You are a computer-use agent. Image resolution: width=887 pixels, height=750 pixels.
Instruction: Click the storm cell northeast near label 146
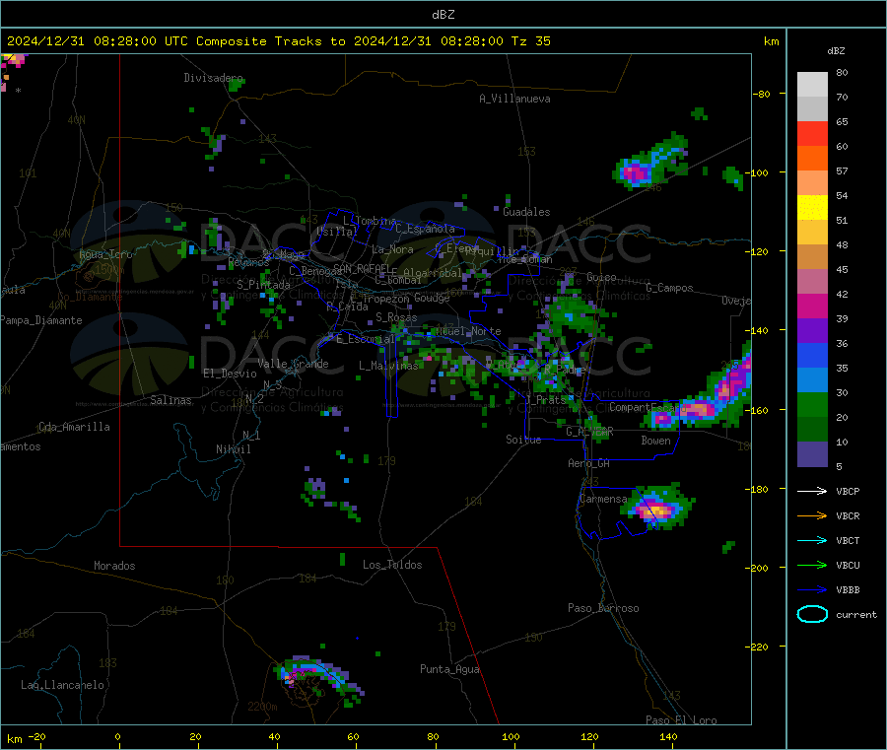coord(650,163)
